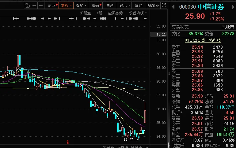Expand the 设置均线 moving average dropdown

pyautogui.click(x=138, y=13)
